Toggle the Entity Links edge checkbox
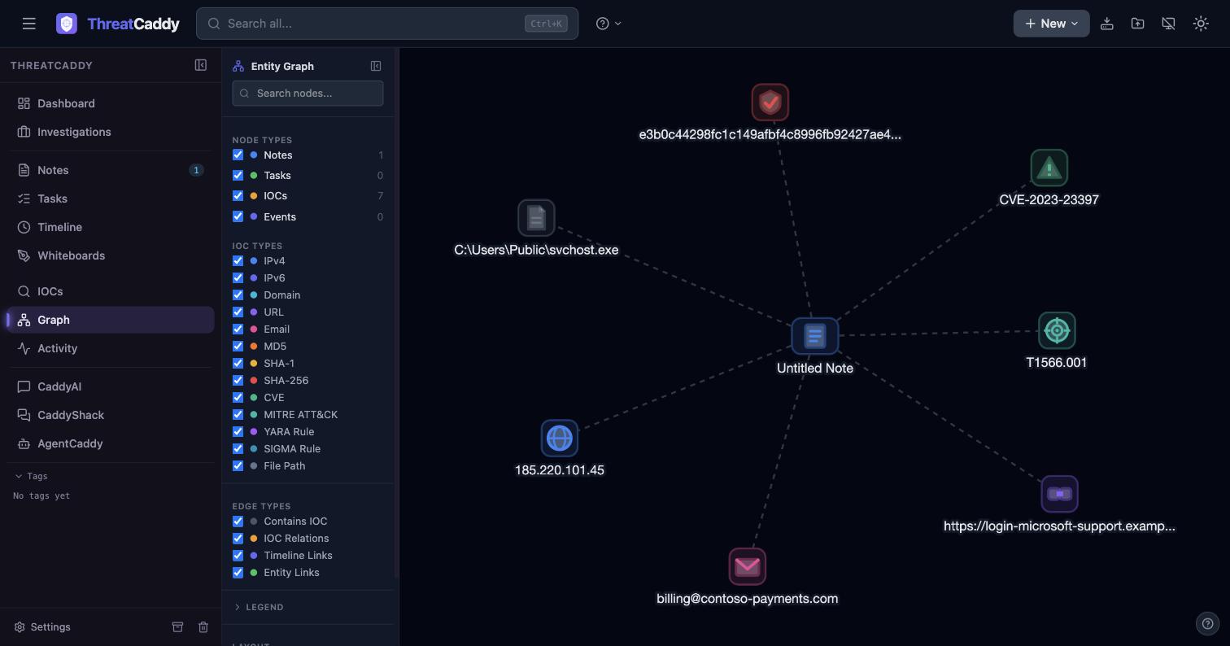The width and height of the screenshot is (1230, 646). click(238, 572)
